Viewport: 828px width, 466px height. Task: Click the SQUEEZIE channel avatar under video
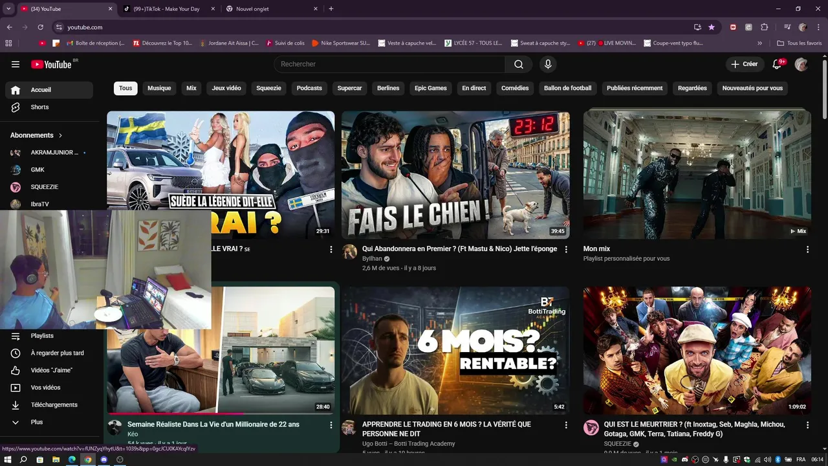point(591,427)
